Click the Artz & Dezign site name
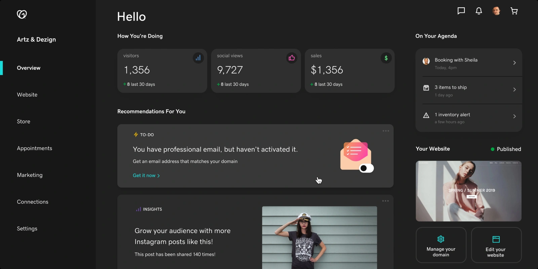Screen dimensions: 538x269 pyautogui.click(x=36, y=39)
